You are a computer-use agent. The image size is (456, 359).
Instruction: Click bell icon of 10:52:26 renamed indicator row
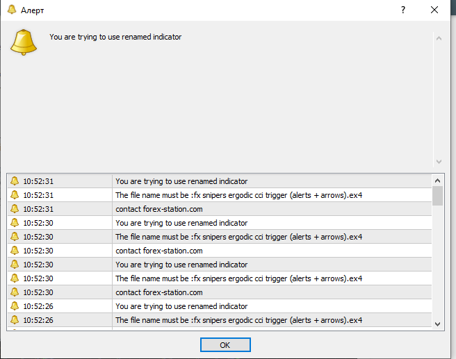click(14, 306)
